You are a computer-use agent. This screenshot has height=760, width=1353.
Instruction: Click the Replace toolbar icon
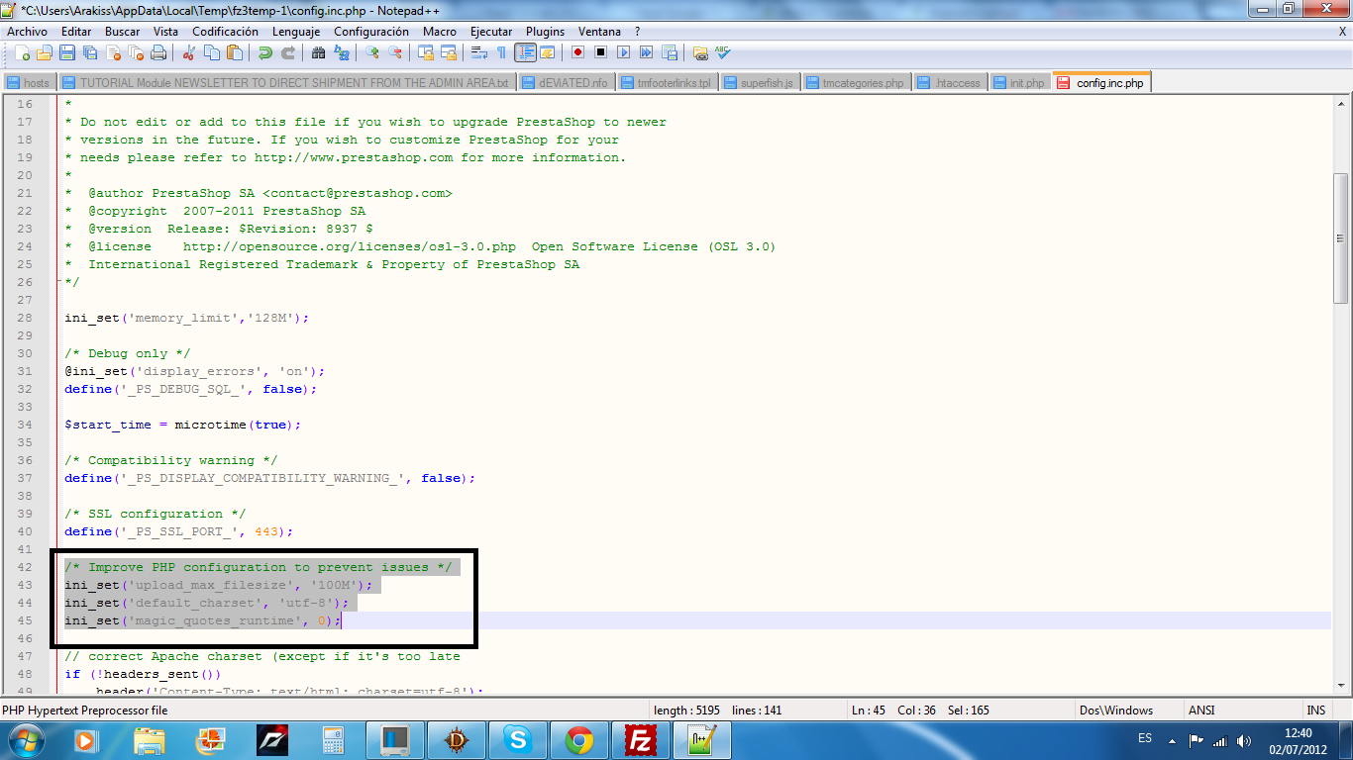click(341, 52)
